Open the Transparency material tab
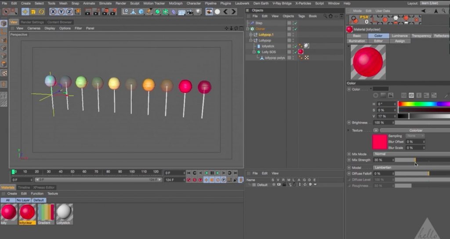The height and width of the screenshot is (239, 450). pyautogui.click(x=421, y=36)
